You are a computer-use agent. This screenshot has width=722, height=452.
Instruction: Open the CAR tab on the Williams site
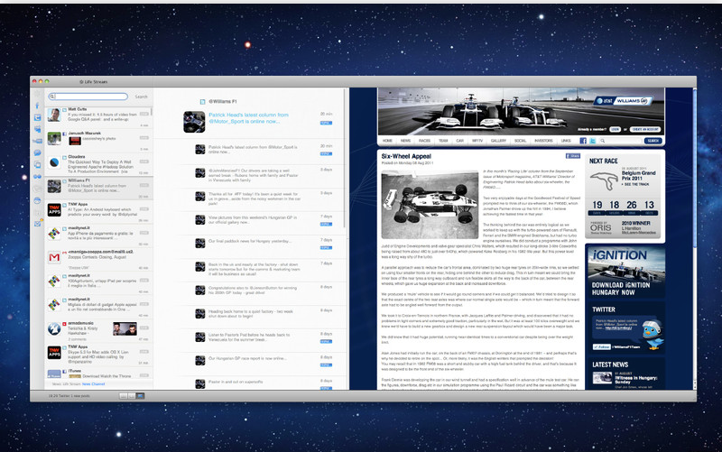[x=459, y=141]
